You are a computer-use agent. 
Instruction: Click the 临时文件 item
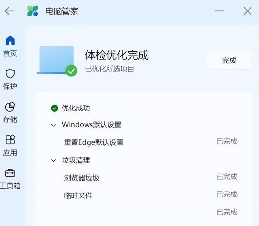click(78, 196)
